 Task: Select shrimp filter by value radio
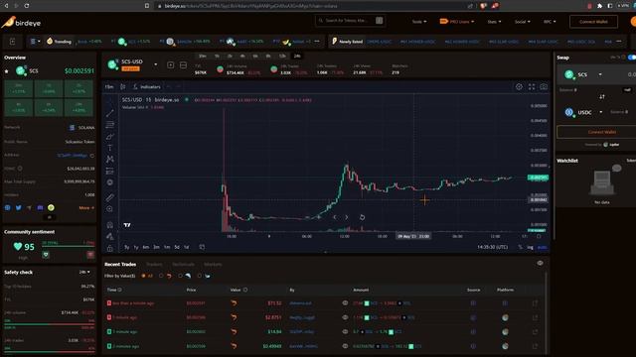pos(161,276)
